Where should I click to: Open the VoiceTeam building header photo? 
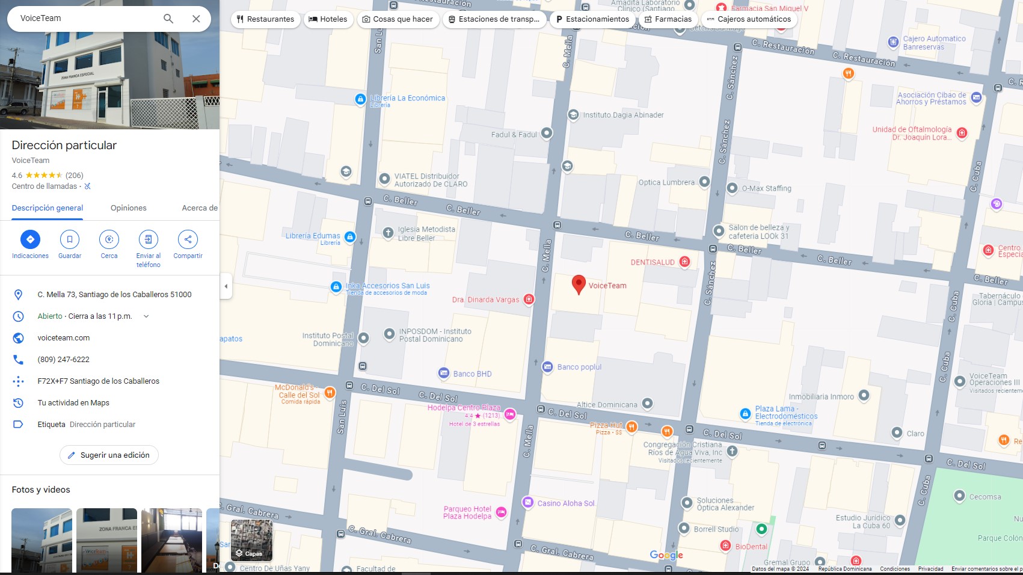point(109,81)
